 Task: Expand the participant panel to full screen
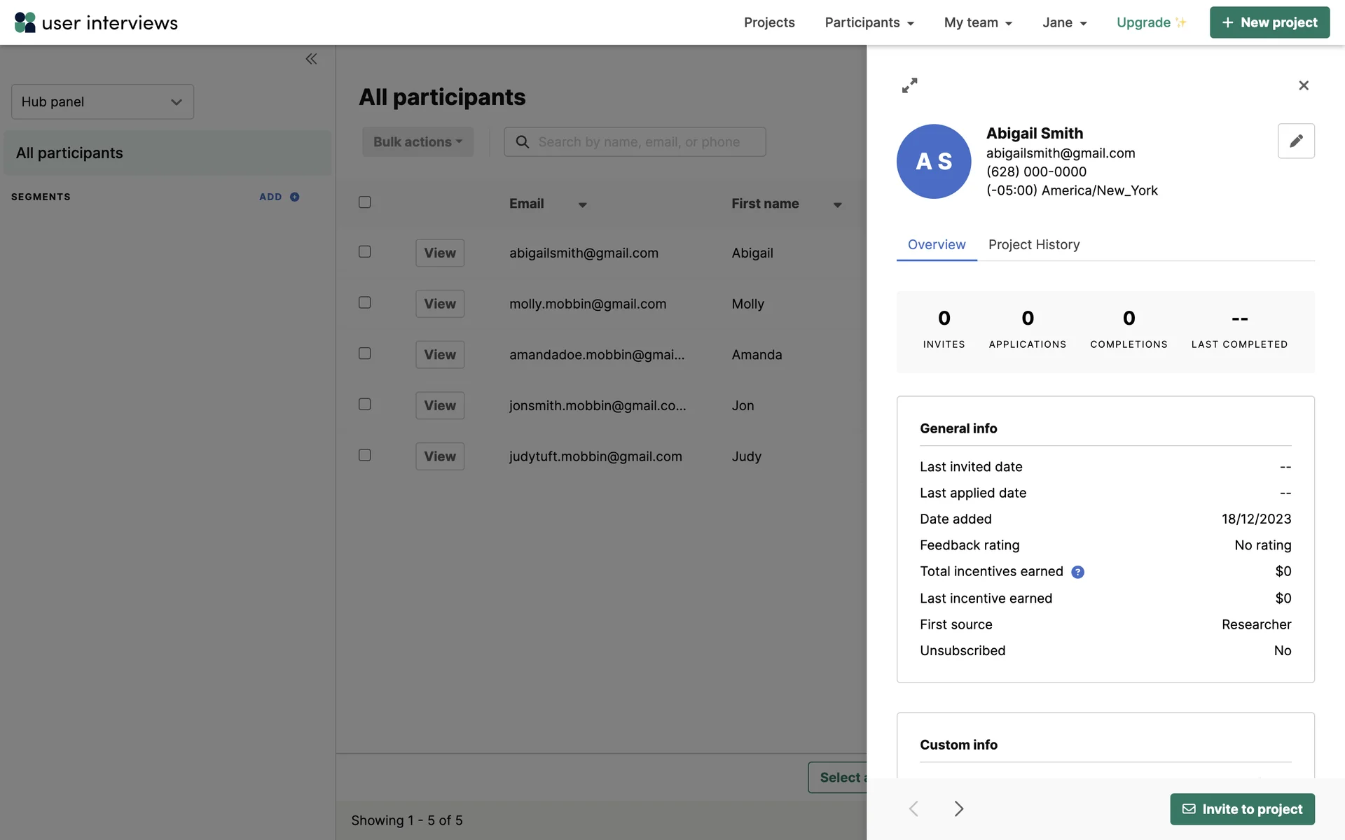point(909,85)
